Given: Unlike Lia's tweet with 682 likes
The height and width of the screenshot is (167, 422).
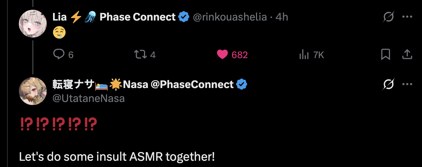Looking at the screenshot, I should (222, 54).
